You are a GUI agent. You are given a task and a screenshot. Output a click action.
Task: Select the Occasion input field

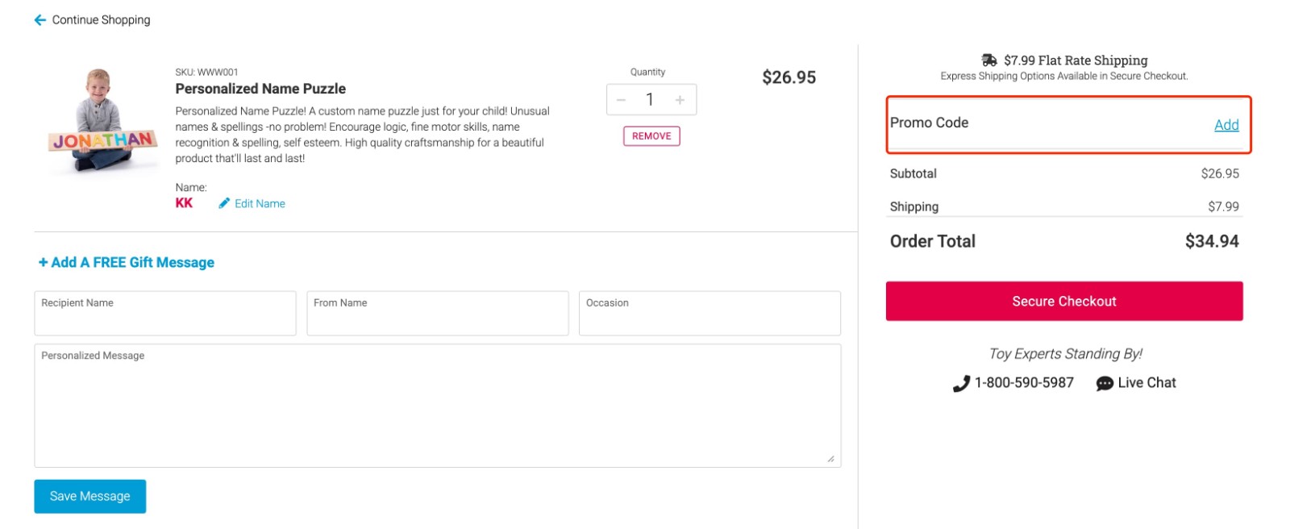pos(709,313)
